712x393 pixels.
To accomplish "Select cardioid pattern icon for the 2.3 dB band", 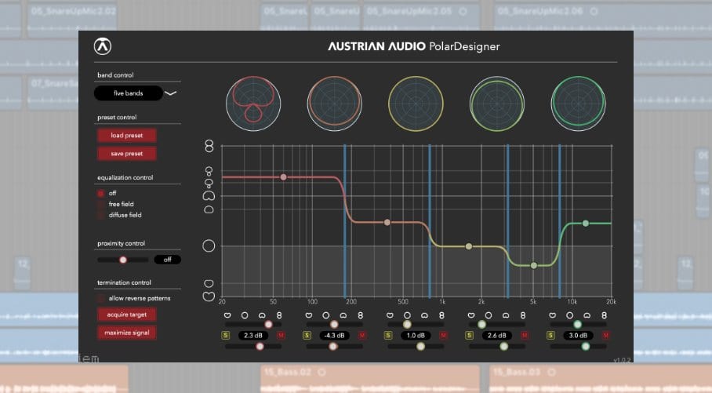I will (262, 315).
